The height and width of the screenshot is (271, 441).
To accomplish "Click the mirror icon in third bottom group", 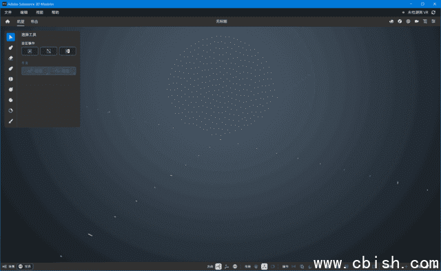I will [294, 266].
